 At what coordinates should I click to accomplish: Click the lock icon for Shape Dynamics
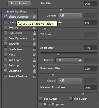click(x=35, y=17)
